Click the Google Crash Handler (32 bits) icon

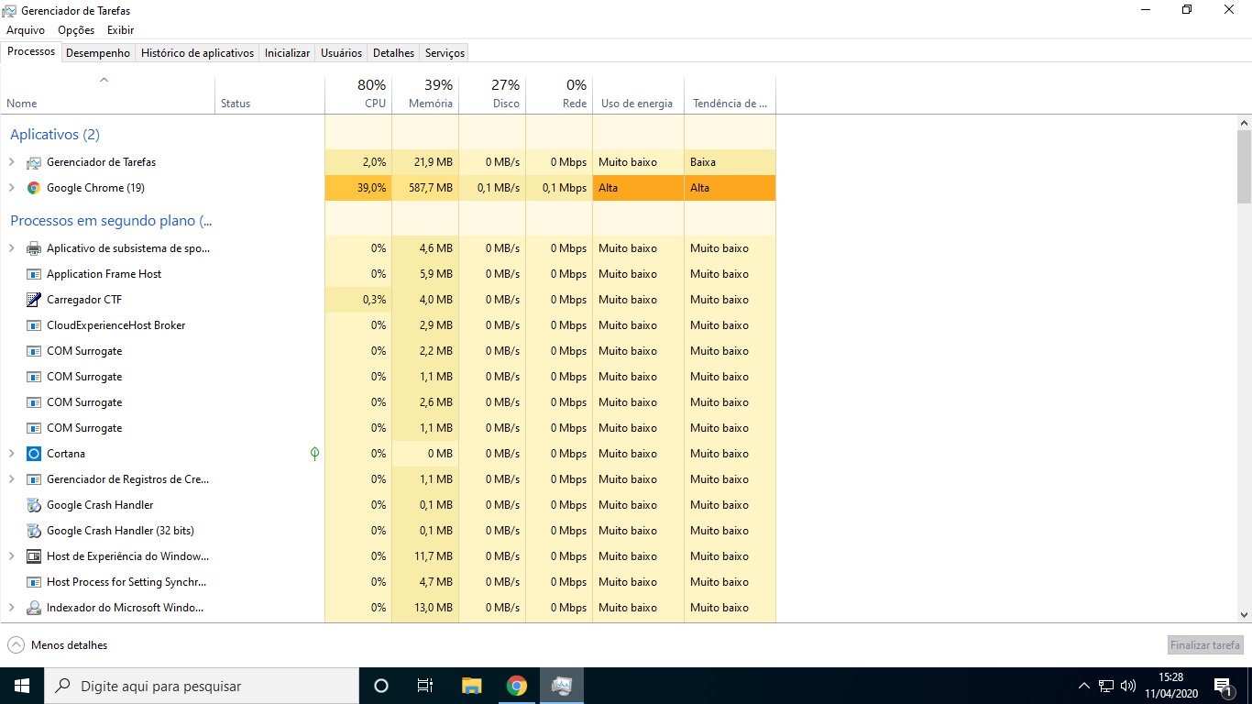[x=34, y=531]
